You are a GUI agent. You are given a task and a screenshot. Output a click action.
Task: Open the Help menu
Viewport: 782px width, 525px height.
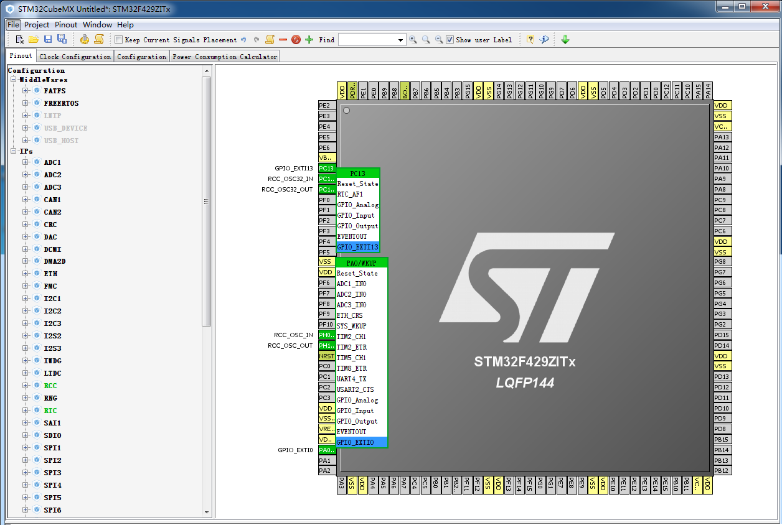pyautogui.click(x=125, y=25)
